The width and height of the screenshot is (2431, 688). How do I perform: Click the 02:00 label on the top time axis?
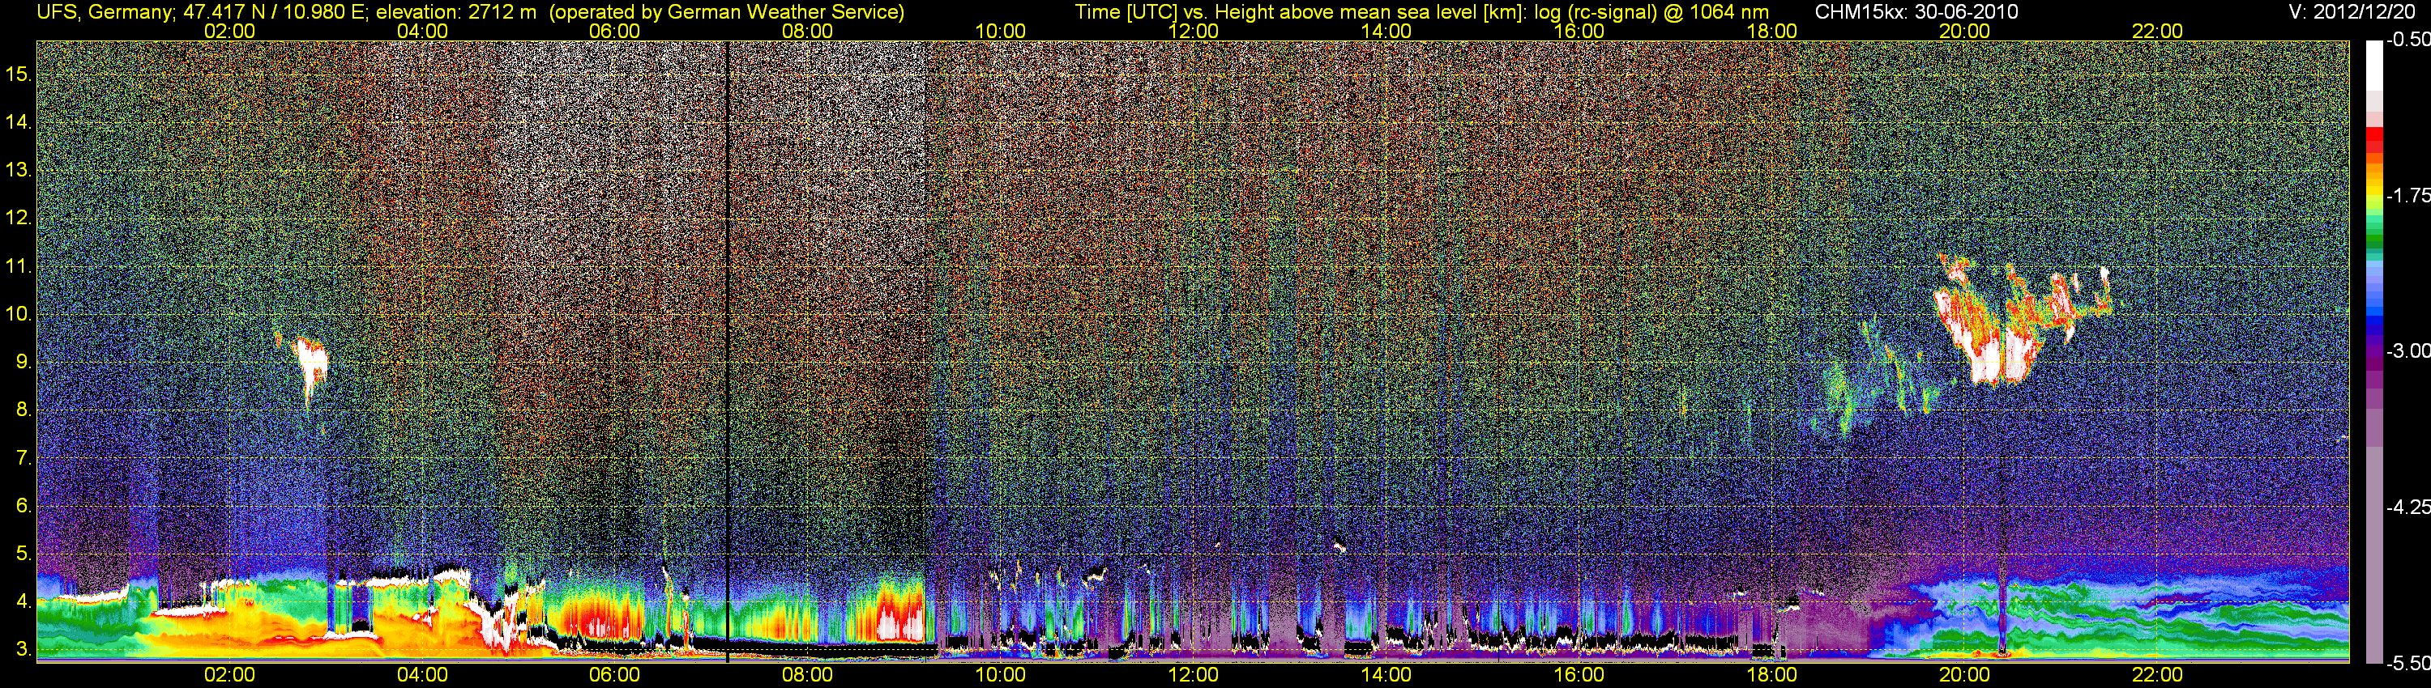pos(229,31)
